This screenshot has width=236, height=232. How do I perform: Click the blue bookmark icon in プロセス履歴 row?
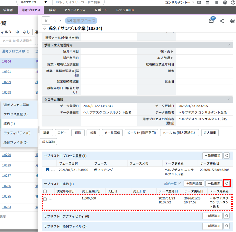click(47, 170)
